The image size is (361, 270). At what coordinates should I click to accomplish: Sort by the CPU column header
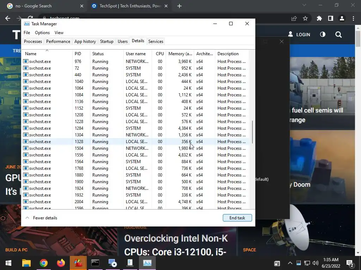(x=159, y=53)
